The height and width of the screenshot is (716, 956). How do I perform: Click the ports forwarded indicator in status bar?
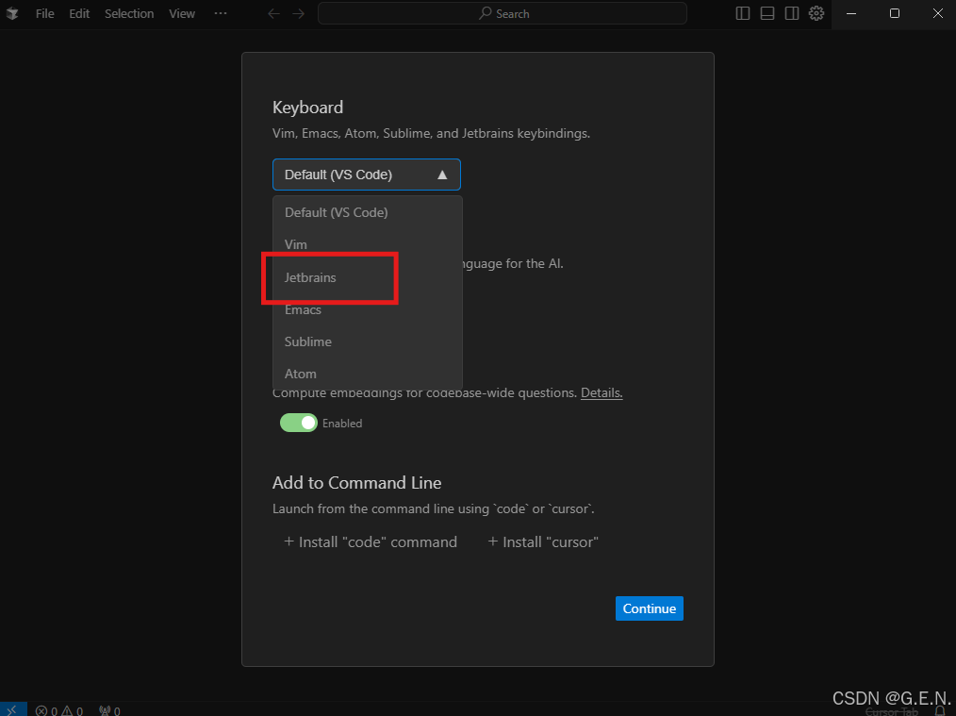click(x=109, y=710)
